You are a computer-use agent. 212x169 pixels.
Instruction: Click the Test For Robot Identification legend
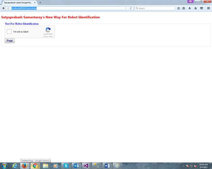point(22,24)
